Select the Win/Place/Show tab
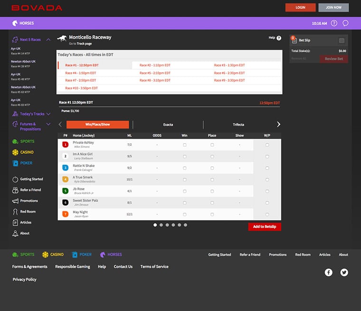361x311 pixels. (98, 124)
